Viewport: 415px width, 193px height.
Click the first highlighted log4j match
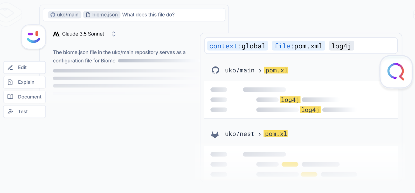[x=290, y=100]
